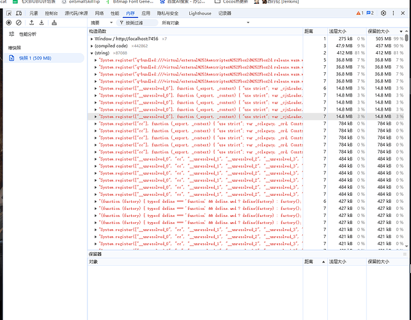Sort retainers by the 距离 column
411x320 pixels.
(x=315, y=262)
